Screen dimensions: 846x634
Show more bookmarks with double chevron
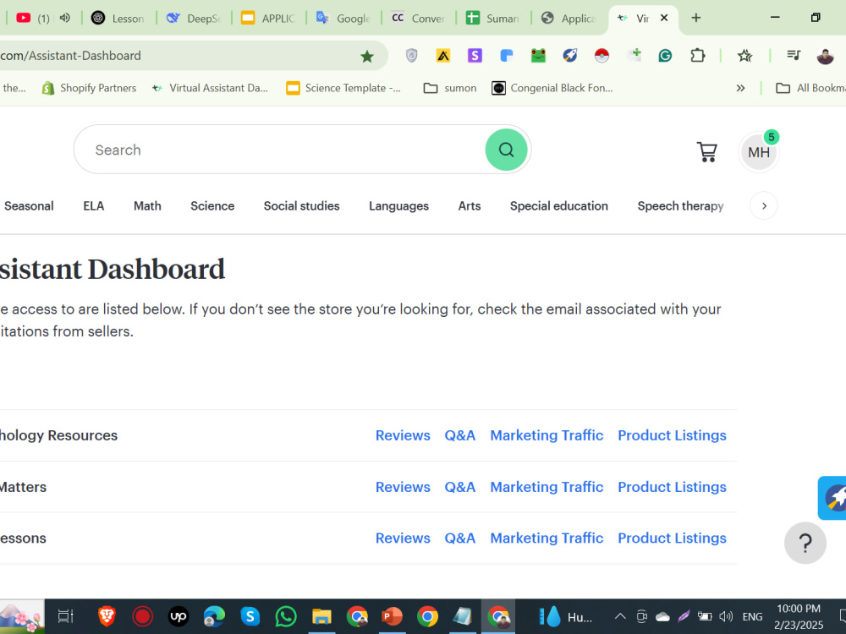740,88
